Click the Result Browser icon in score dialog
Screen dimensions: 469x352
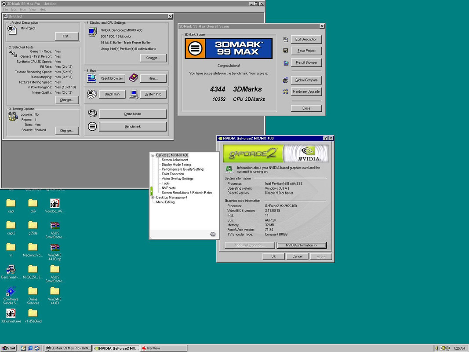coord(286,63)
